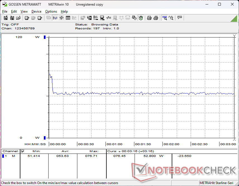Screen dimensions: 239x186
Task: Click the blue channel 1 color marker
Action: pyautogui.click(x=3, y=156)
